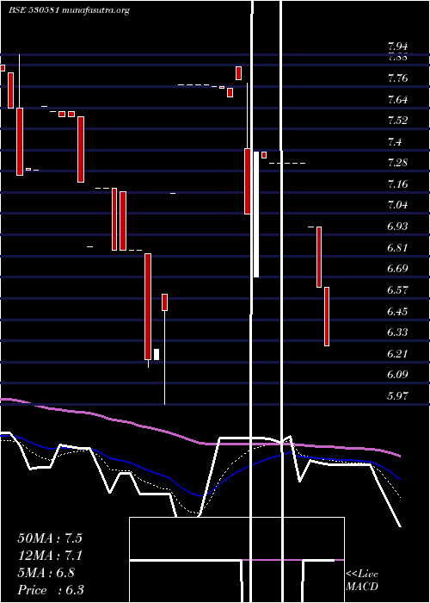The height and width of the screenshot is (603, 430).
Task: Click the small white candle near 6.21
Action: [x=157, y=354]
